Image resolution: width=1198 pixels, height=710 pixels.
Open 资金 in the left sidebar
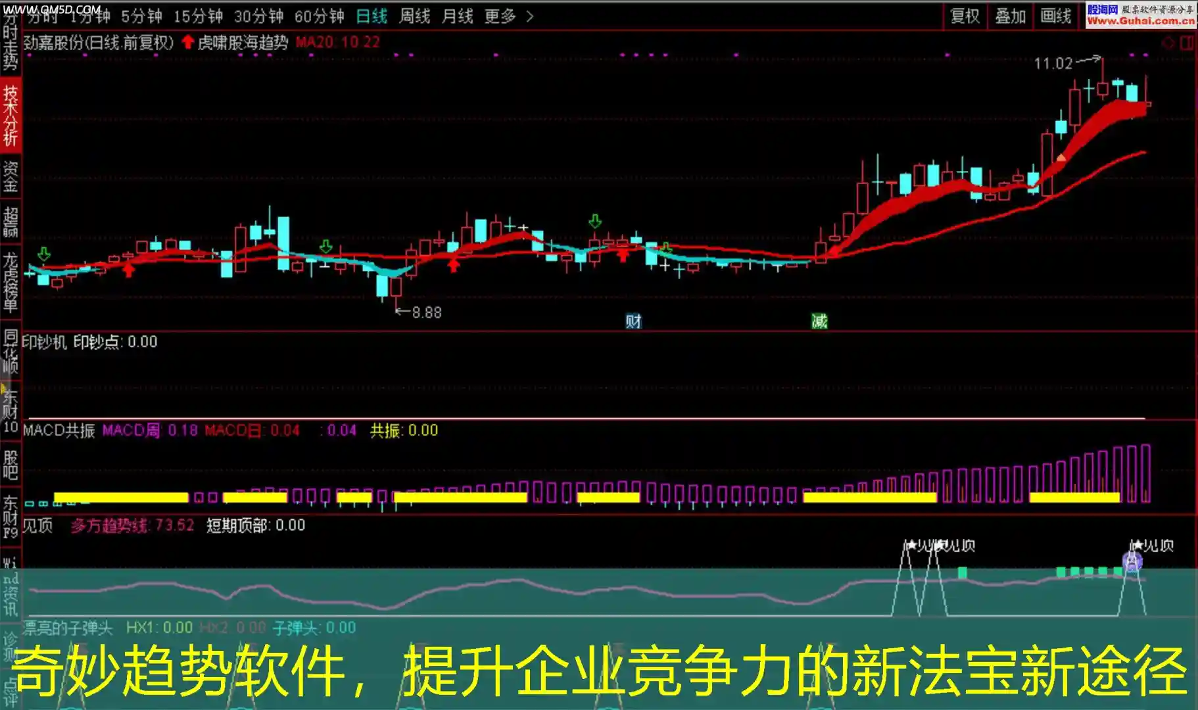[10, 176]
